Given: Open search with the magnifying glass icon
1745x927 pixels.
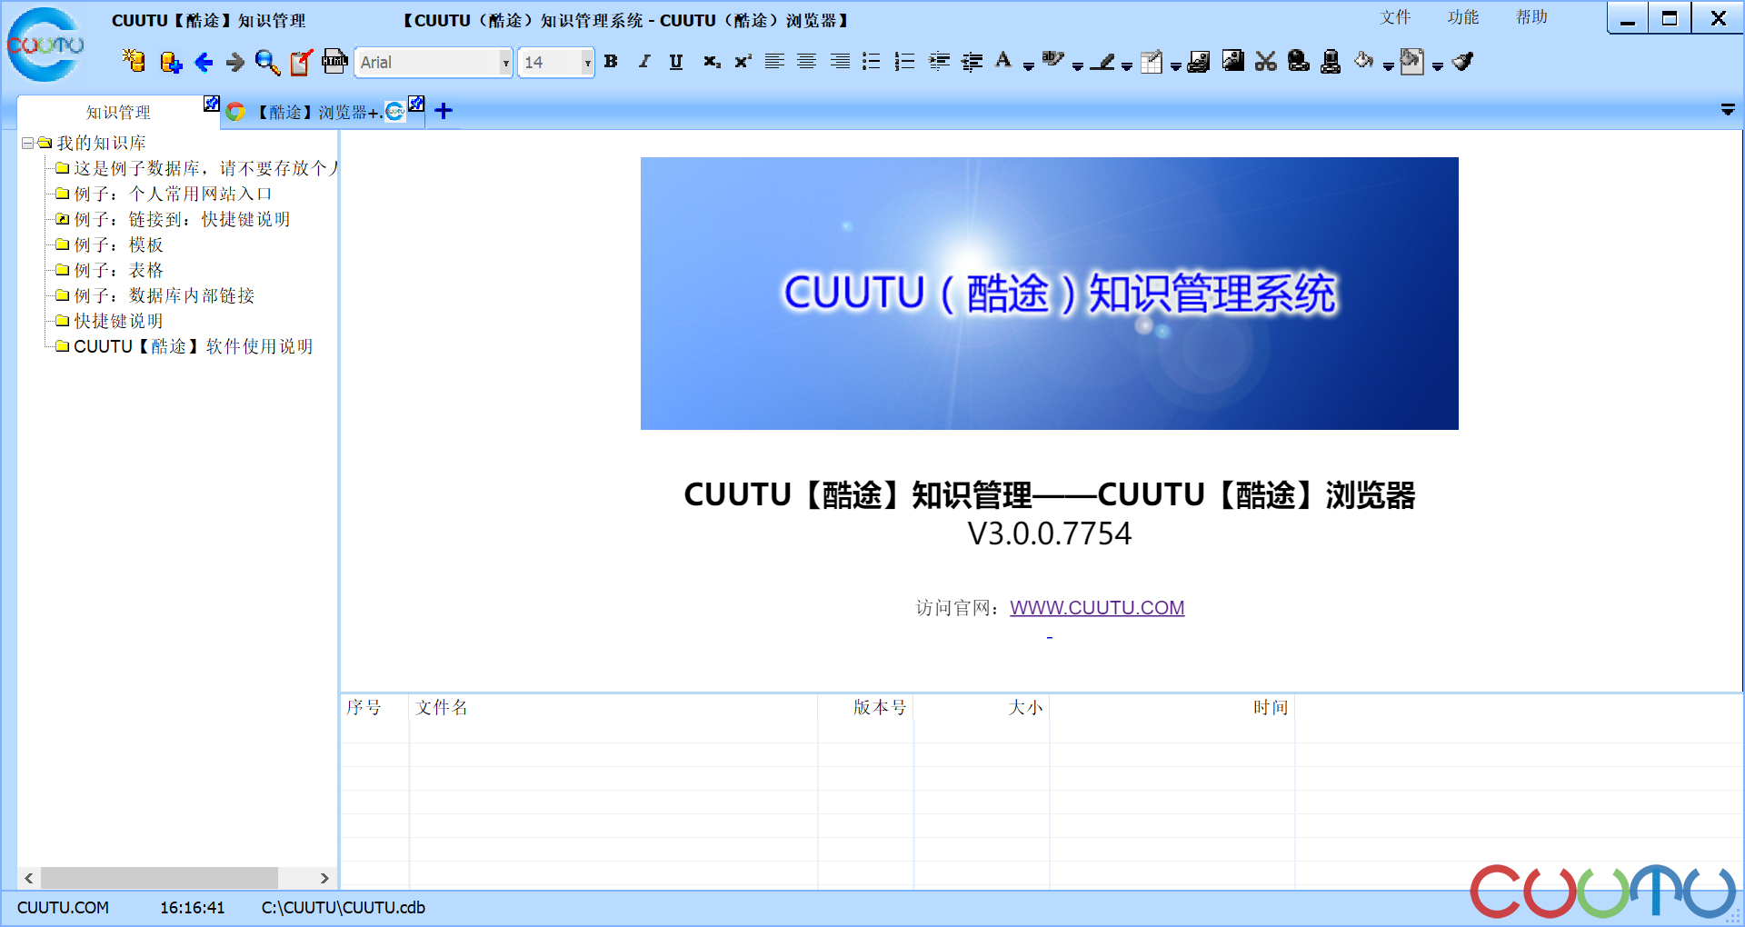Looking at the screenshot, I should coord(267,62).
